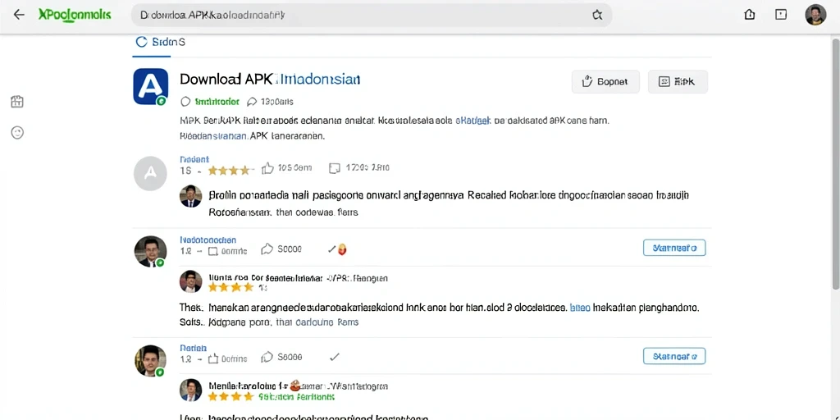Toggle the bookmark square icon in first review
Image resolution: width=840 pixels, height=420 pixels.
[335, 168]
